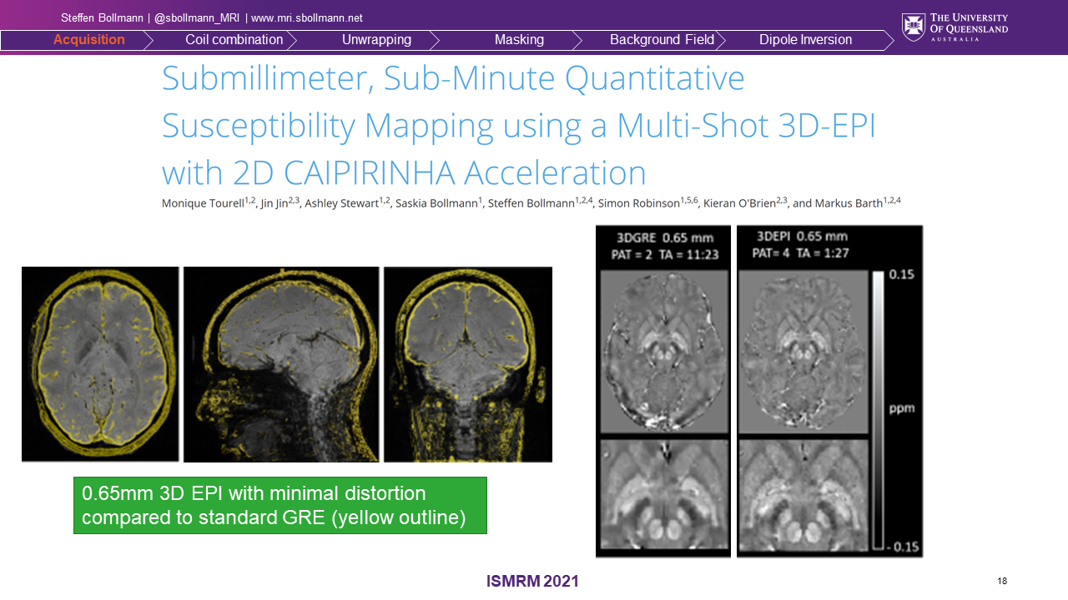Screen dimensions: 1068x600
Task: Click the paper title about Submillimeter QSM
Action: [517, 125]
